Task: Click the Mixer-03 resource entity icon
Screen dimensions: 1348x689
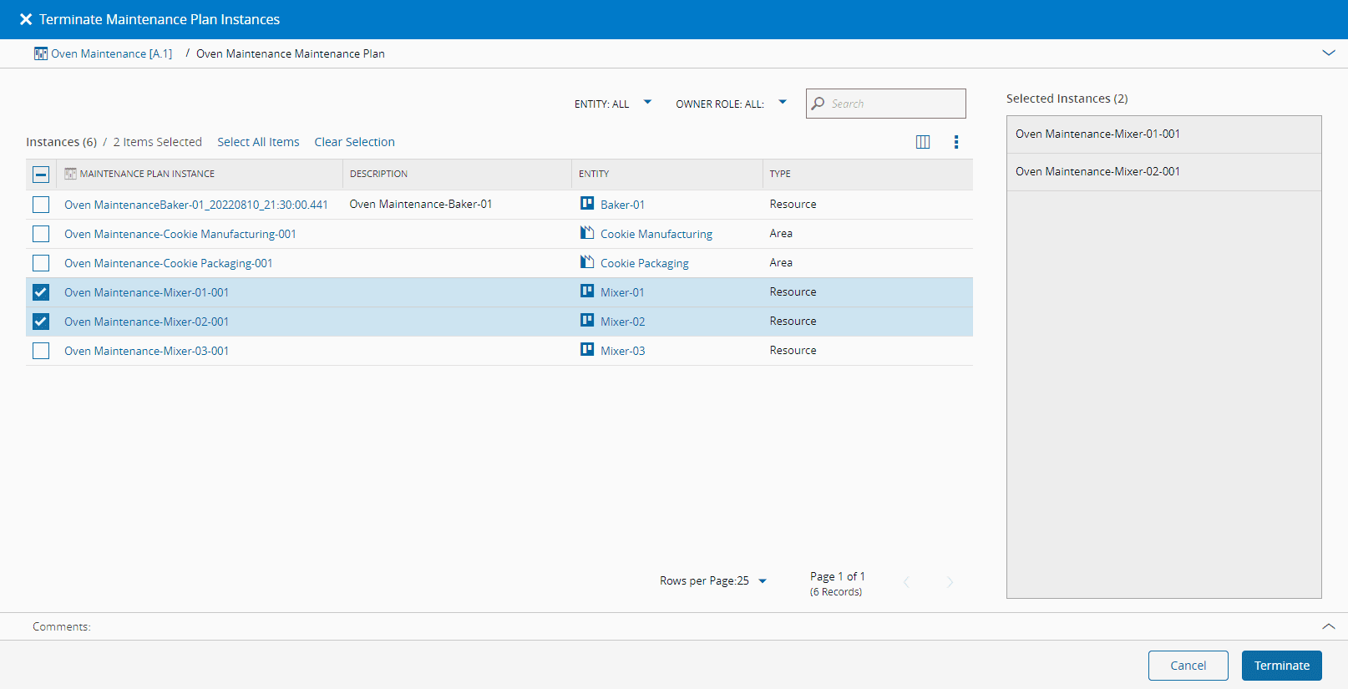Action: tap(587, 350)
